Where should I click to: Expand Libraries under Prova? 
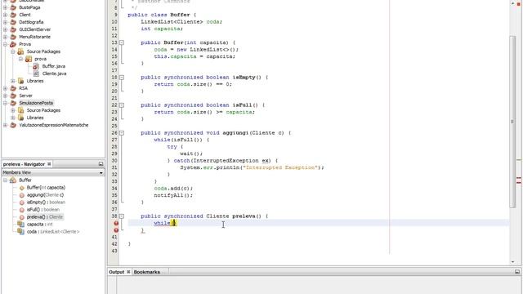click(13, 81)
